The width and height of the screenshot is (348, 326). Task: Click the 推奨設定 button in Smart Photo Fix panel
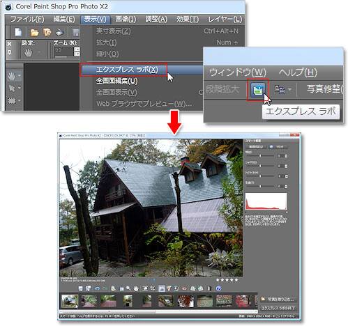pyautogui.click(x=256, y=147)
